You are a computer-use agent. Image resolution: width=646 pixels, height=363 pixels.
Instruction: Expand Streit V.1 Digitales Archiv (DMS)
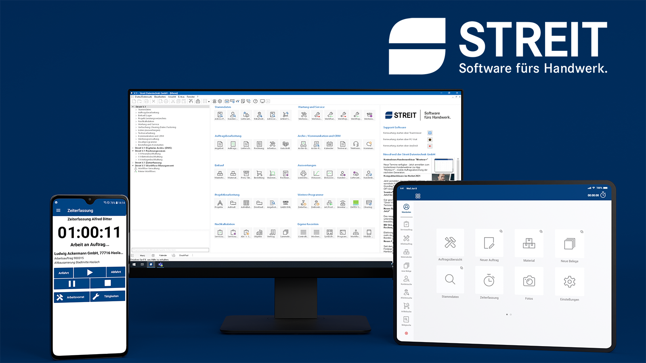(133, 148)
